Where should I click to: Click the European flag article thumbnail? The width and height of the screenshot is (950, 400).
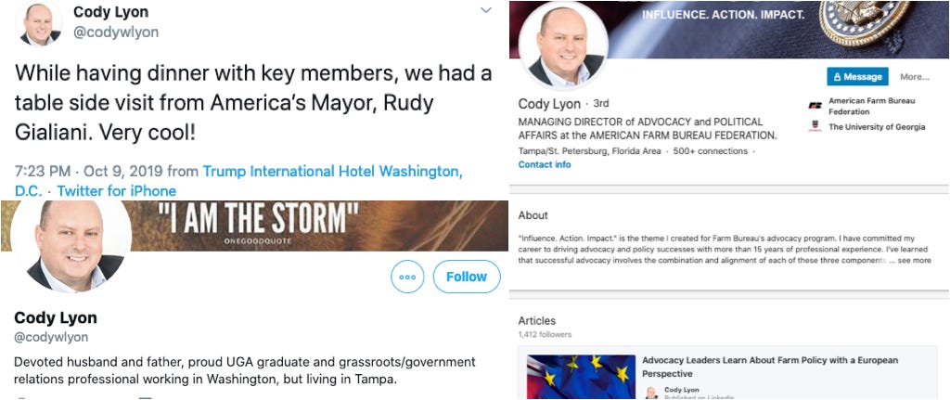click(581, 377)
